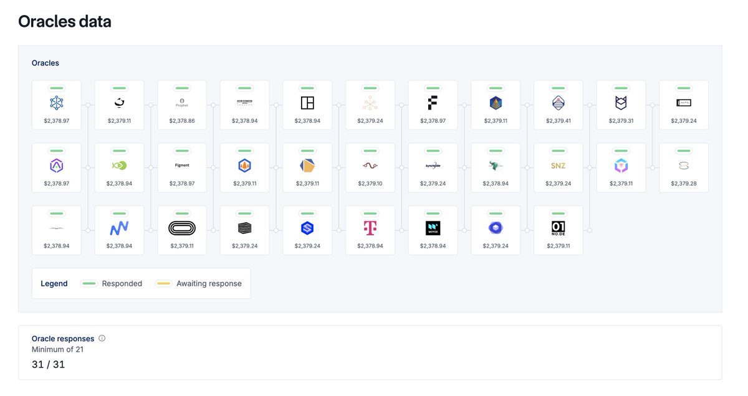Open the black concentric stadium-oval logo
Image resolution: width=748 pixels, height=396 pixels.
(x=182, y=229)
